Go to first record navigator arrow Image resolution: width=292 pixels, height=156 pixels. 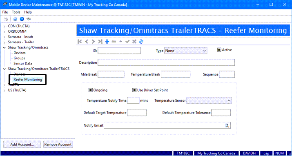pyautogui.click(x=80, y=42)
